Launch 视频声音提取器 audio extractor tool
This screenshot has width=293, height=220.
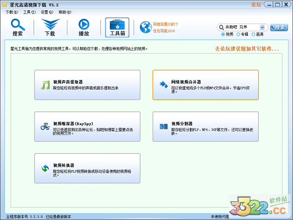[87, 85]
